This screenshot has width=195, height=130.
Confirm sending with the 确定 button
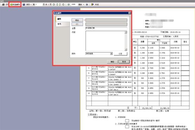click(x=113, y=62)
